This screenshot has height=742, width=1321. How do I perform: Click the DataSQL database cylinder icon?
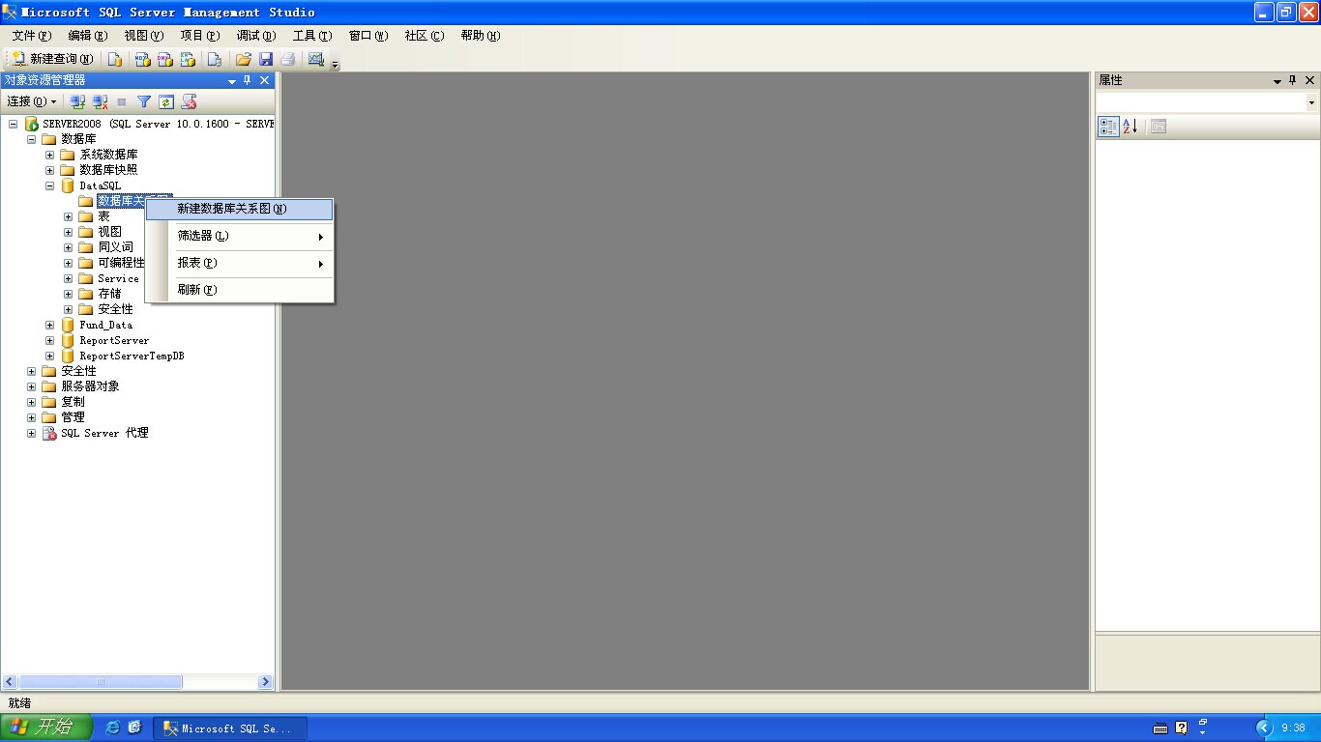pos(68,185)
